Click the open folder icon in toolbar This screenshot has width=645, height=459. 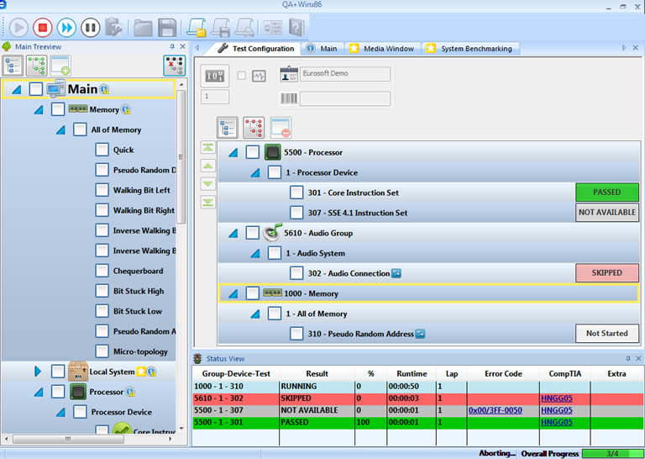(144, 27)
